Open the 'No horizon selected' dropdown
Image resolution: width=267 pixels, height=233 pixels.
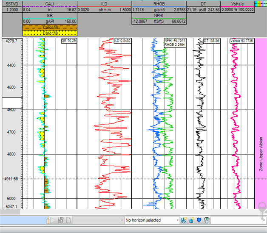152,220
